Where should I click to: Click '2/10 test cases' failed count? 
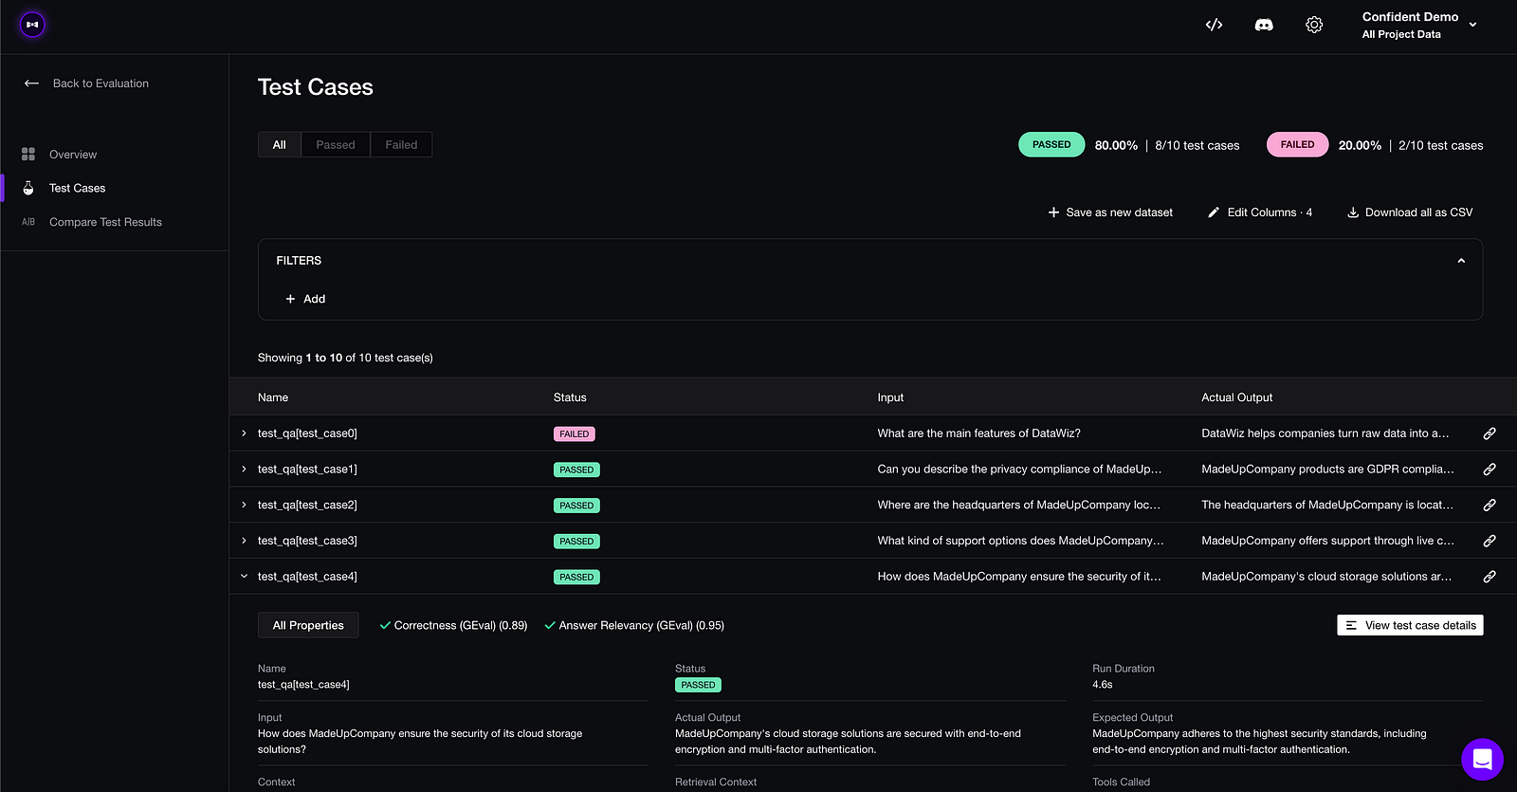(x=1441, y=145)
